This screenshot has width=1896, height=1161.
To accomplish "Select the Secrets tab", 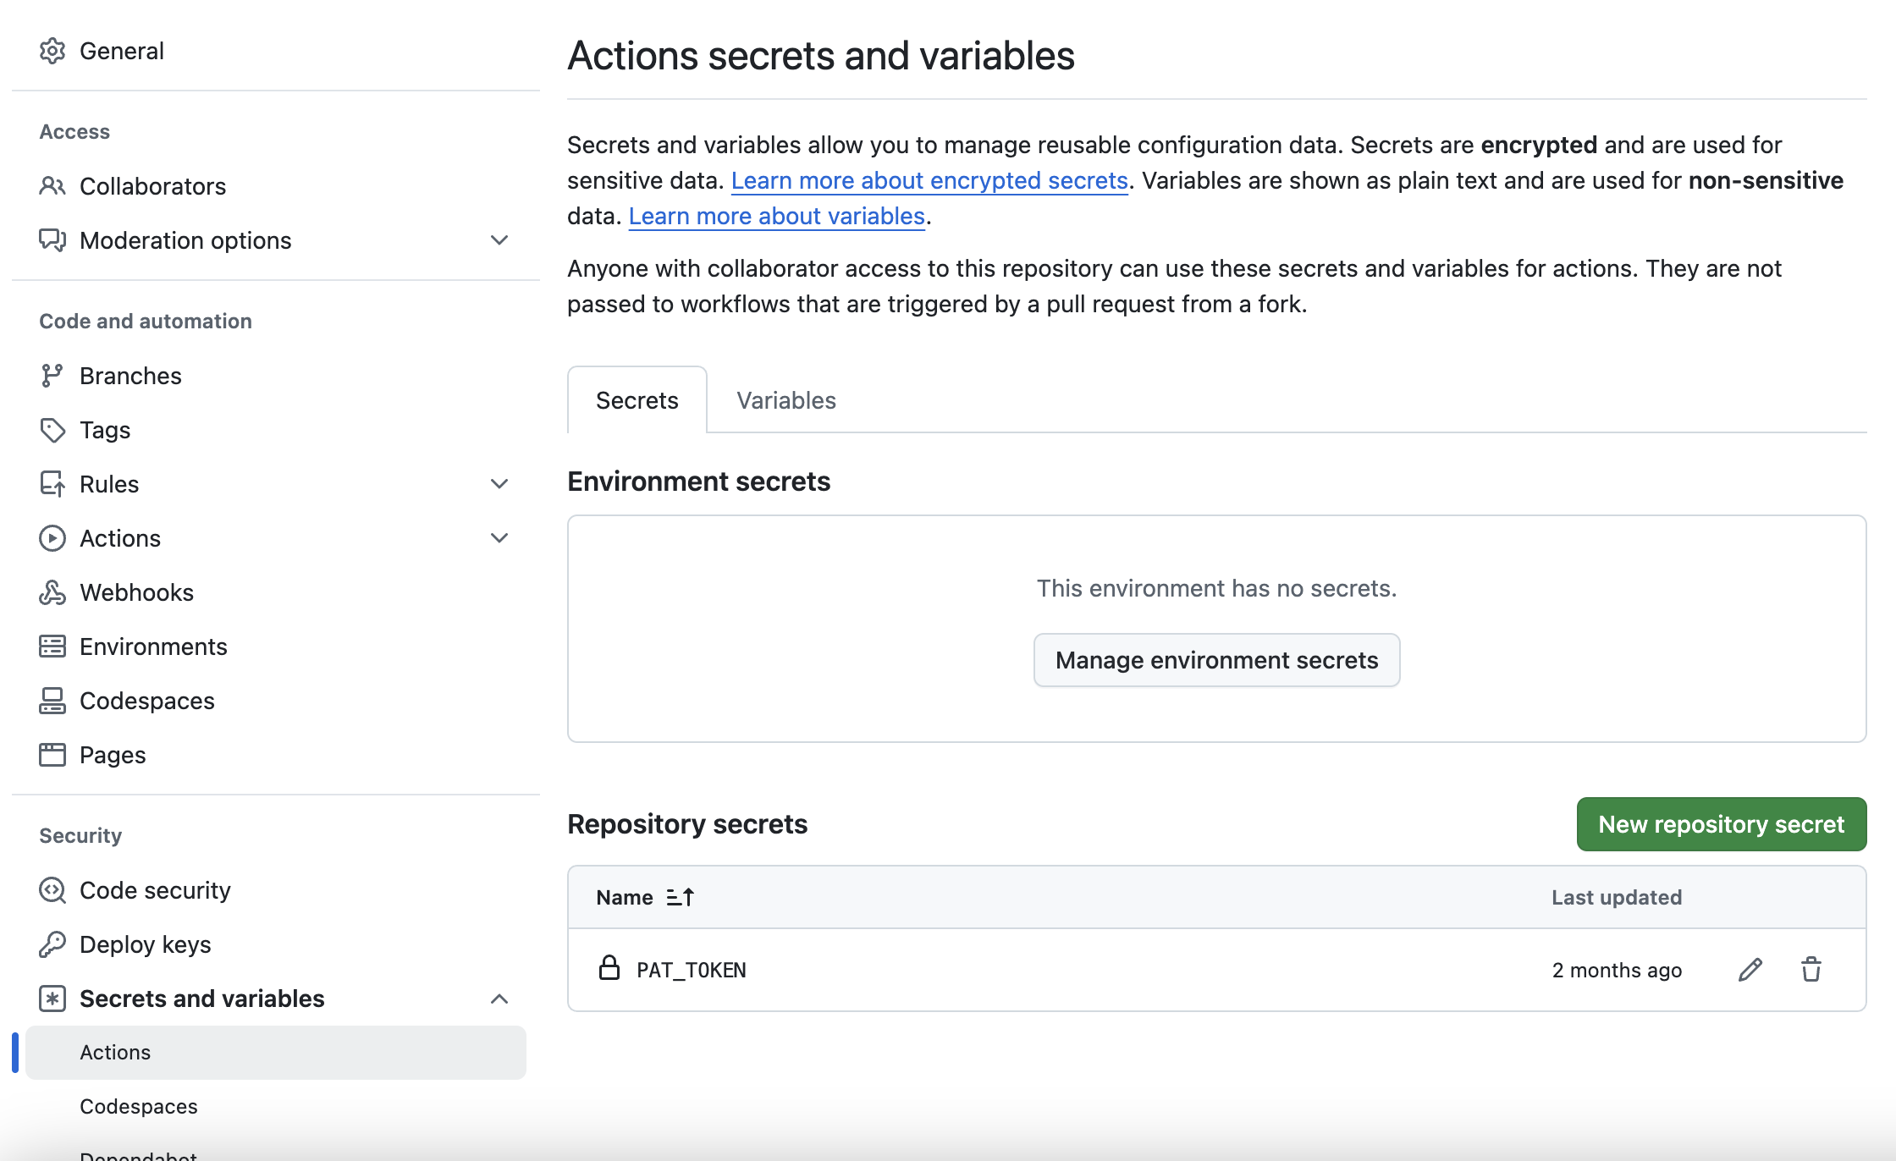I will click(x=637, y=400).
